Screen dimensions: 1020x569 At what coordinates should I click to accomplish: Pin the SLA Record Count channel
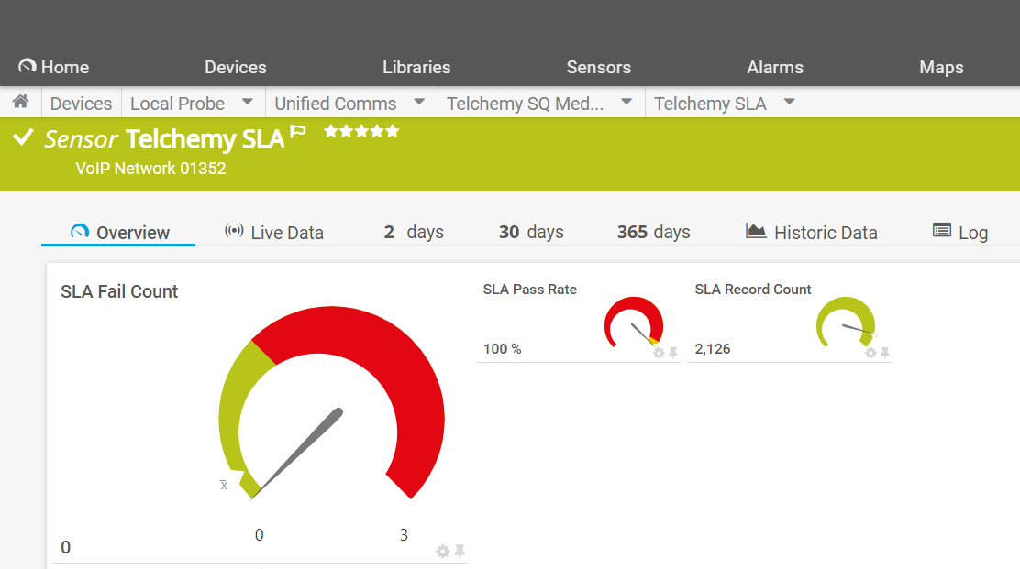(x=884, y=353)
